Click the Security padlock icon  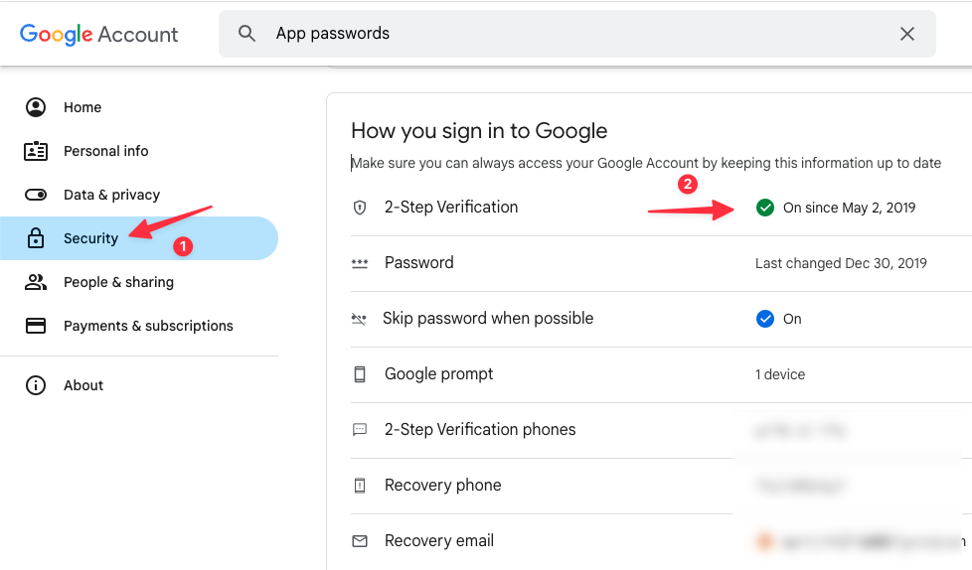tap(36, 238)
